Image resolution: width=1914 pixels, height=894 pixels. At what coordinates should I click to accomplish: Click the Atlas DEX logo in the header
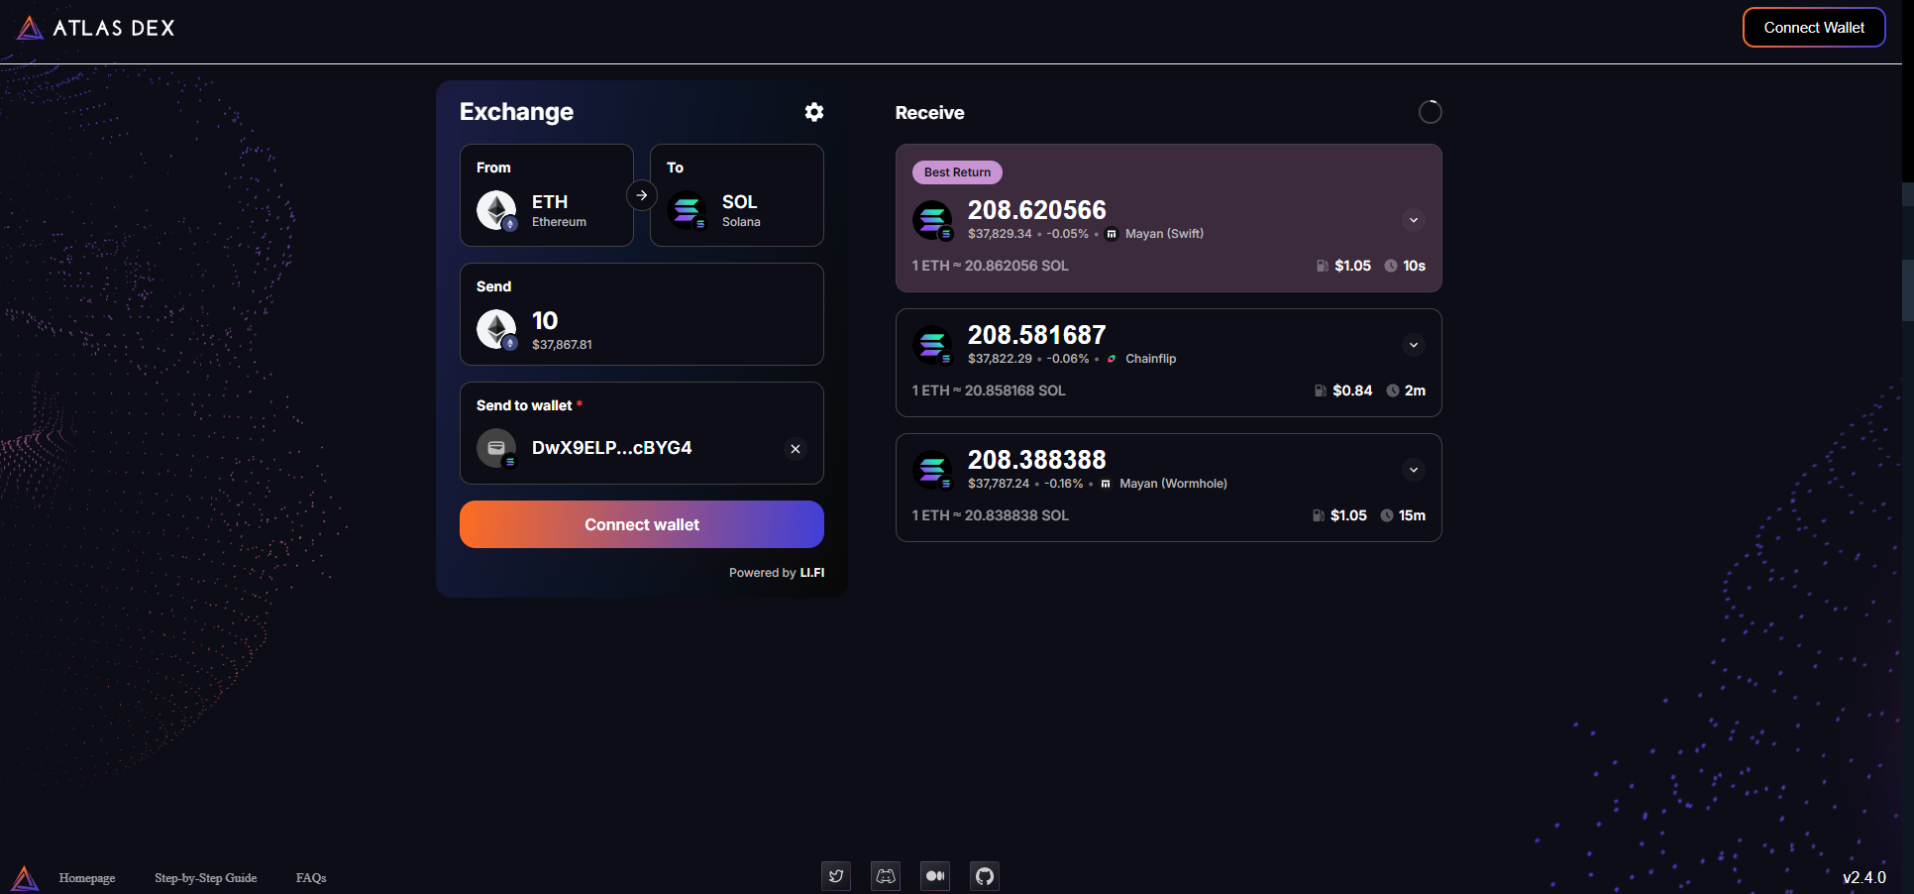[x=94, y=27]
